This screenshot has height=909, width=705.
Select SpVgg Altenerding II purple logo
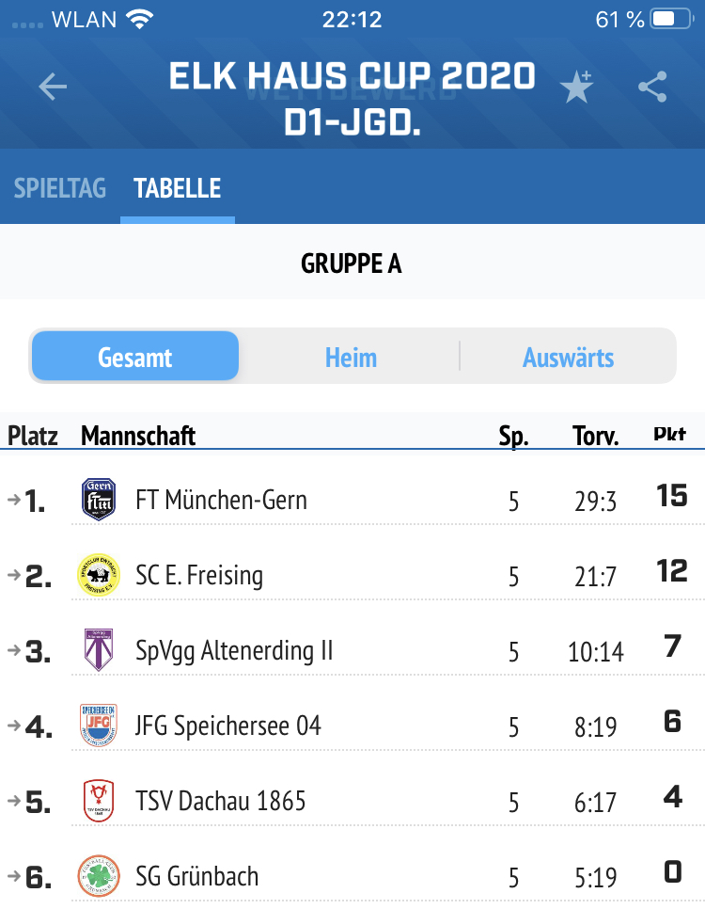pos(99,650)
